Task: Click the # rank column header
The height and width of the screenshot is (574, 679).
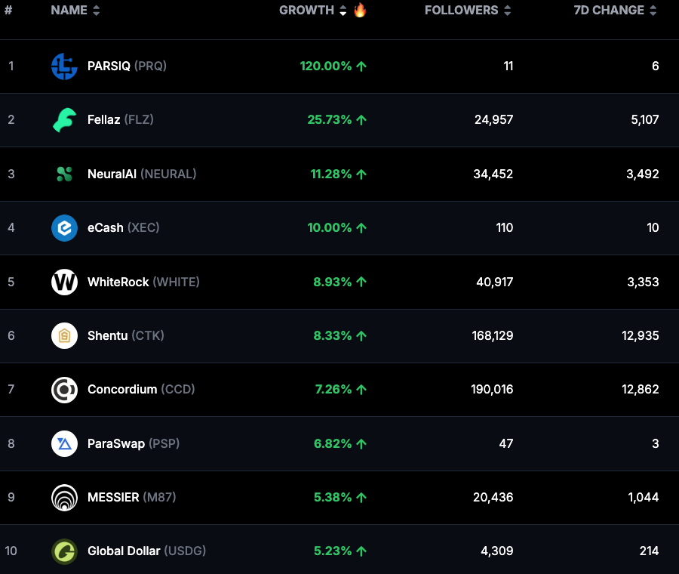Action: pos(8,10)
